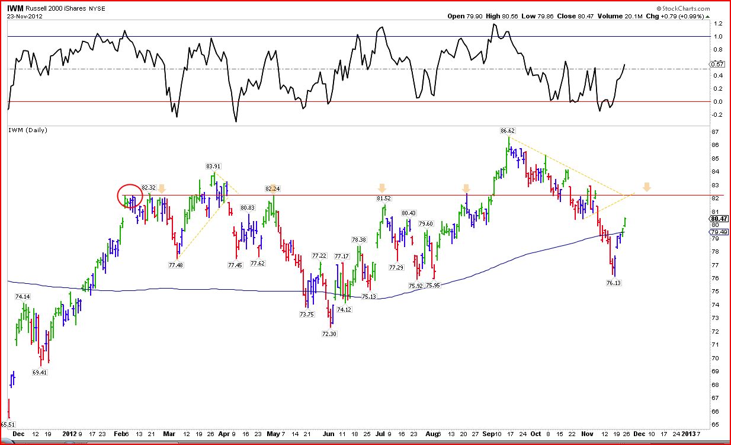Click the 69.41 low price label
The image size is (731, 445).
[40, 373]
